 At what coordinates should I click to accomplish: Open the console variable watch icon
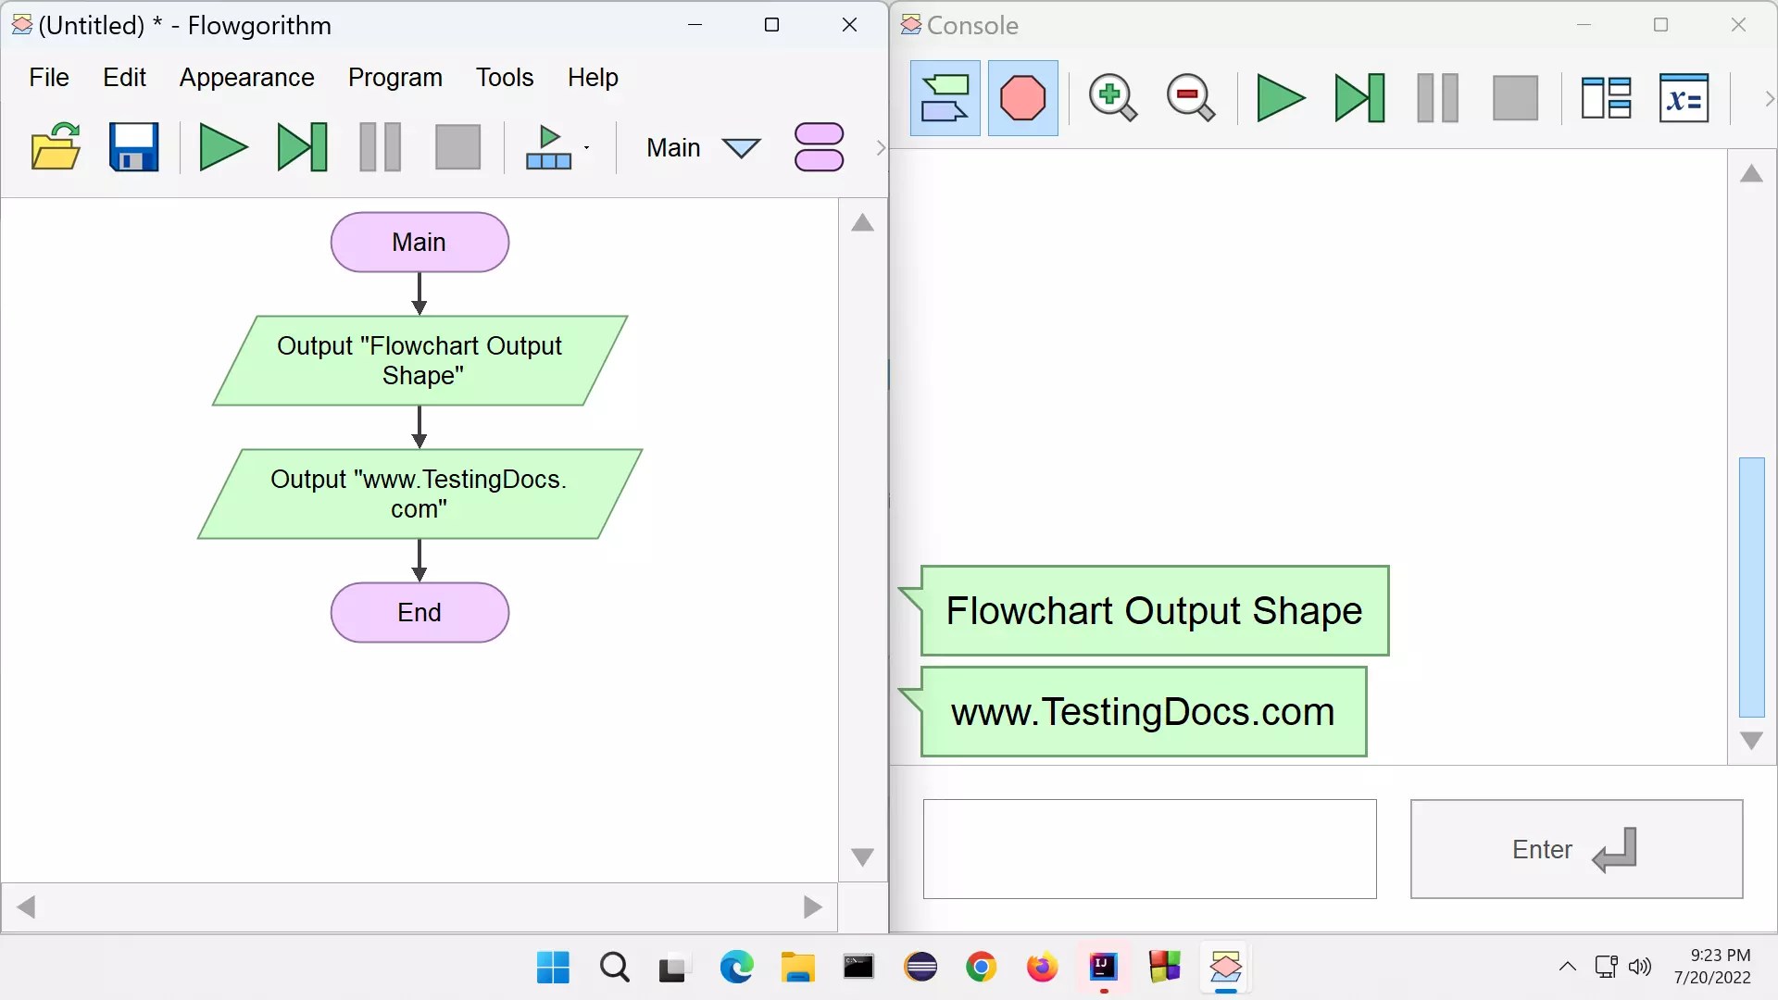1683,98
